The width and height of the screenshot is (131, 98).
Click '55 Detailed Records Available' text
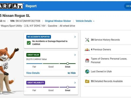107,81
